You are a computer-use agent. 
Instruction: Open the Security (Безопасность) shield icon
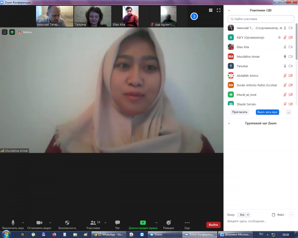(67, 223)
